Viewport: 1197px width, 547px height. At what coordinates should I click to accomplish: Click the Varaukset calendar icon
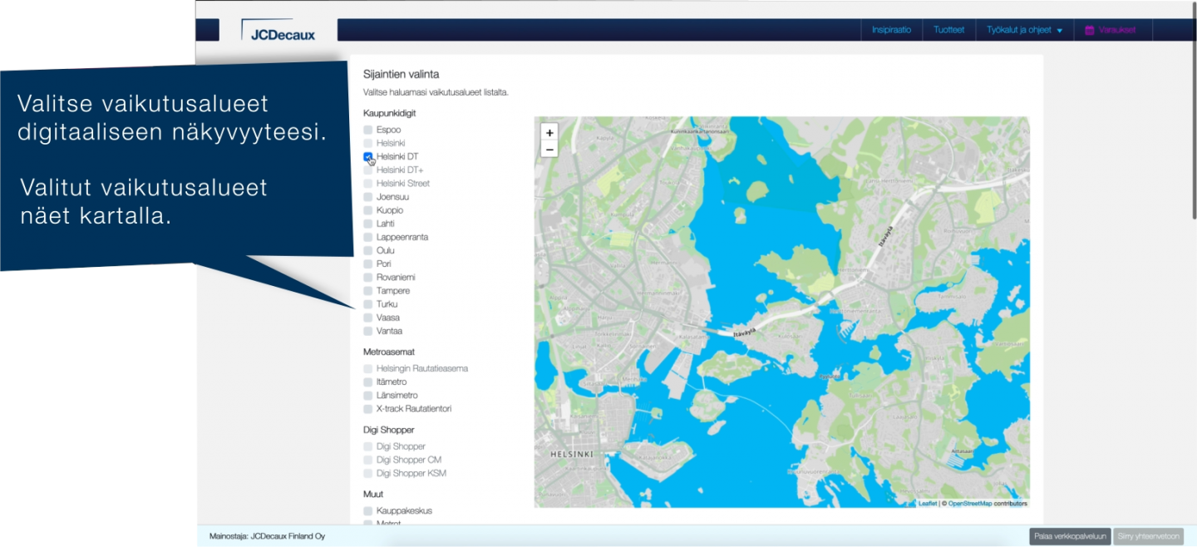1089,30
